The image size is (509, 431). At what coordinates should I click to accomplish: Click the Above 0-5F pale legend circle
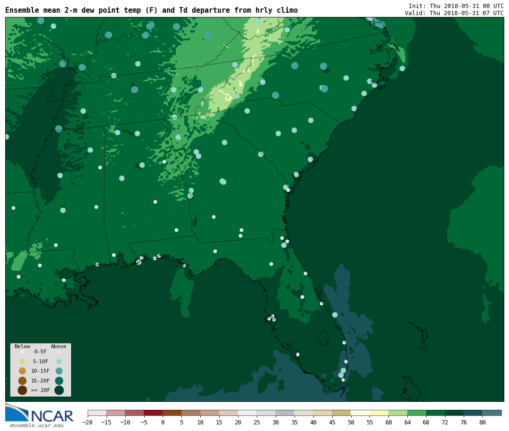[59, 351]
